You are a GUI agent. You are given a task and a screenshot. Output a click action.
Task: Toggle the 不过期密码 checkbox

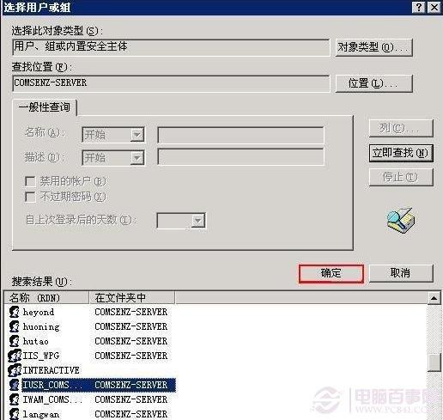point(30,197)
